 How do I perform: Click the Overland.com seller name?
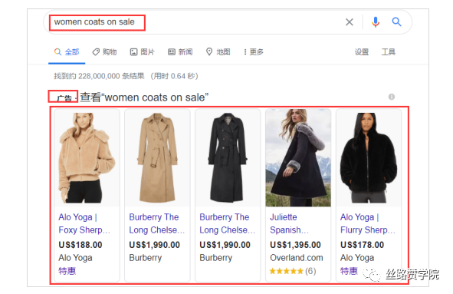pos(297,258)
